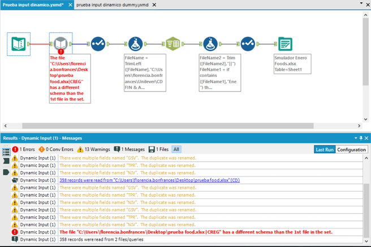Click the second Select tool before output
This screenshot has width=371, height=247.
point(248,44)
